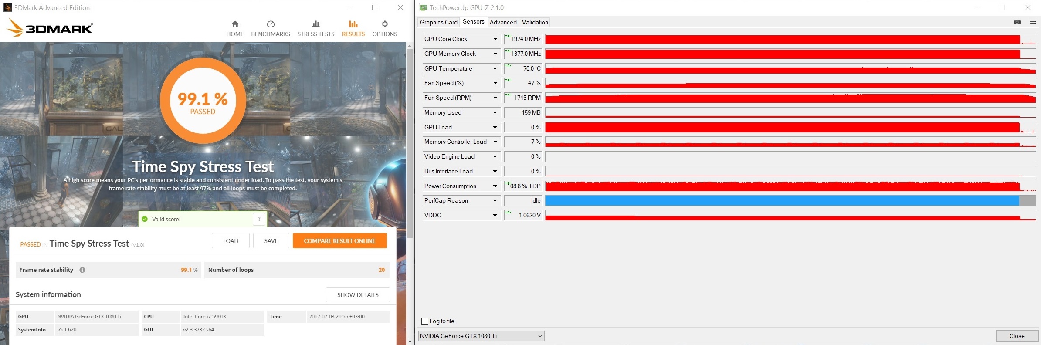Click the VDDC value 1.0620 V

(x=523, y=215)
